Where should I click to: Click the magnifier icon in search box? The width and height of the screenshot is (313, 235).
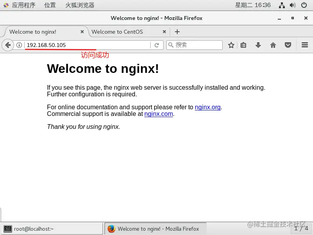coord(171,45)
